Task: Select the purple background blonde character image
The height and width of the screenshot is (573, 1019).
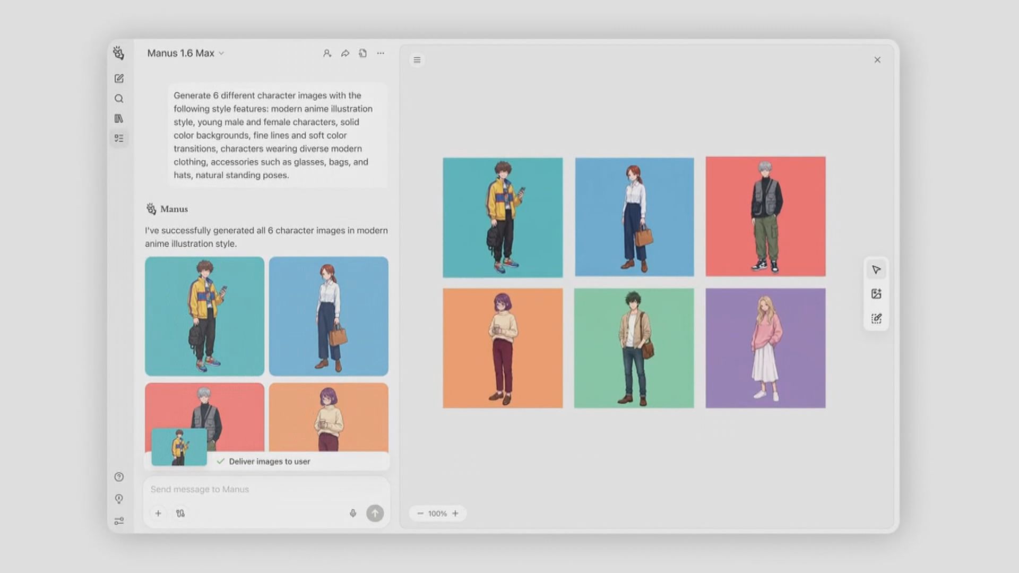Action: coord(765,348)
